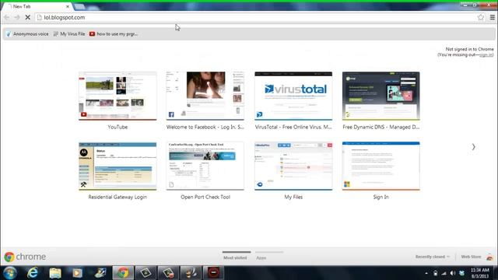Show hidden system tray icons
The image size is (498, 280).
[x=426, y=273]
